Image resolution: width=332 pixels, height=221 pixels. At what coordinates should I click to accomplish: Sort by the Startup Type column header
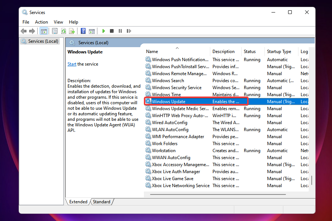click(281, 52)
